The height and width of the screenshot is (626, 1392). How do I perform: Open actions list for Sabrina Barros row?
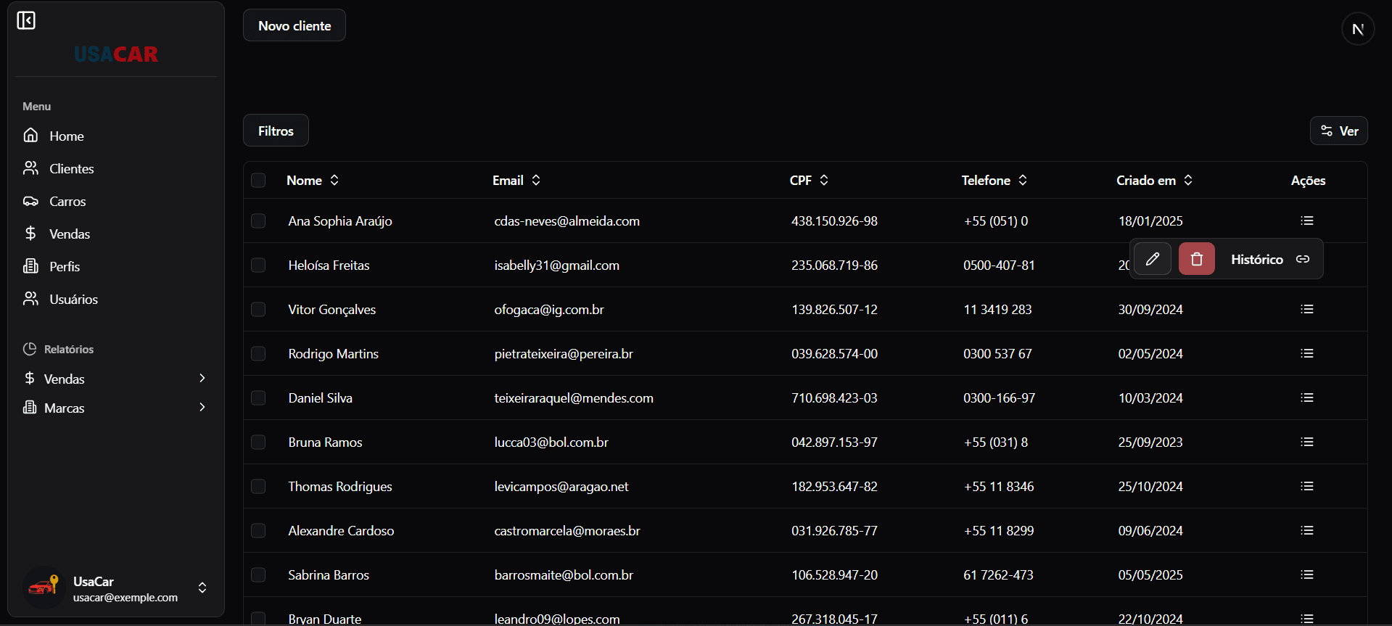point(1306,574)
